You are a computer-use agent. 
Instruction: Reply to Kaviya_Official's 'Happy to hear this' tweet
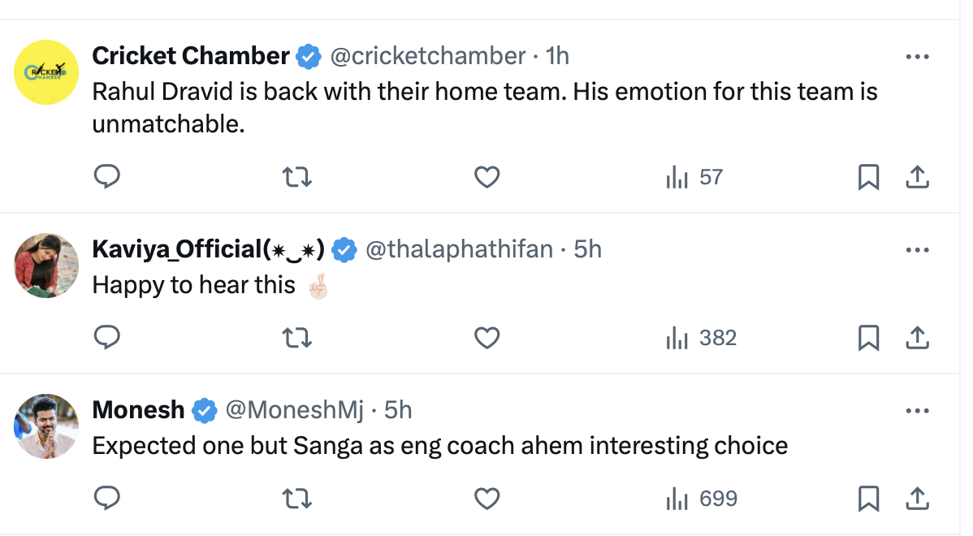(x=107, y=337)
